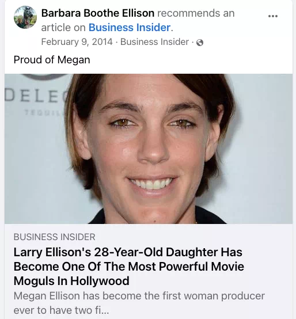Screen dimensions: 296x319
Task: Open the three-dot post options menu
Action: pos(273,16)
